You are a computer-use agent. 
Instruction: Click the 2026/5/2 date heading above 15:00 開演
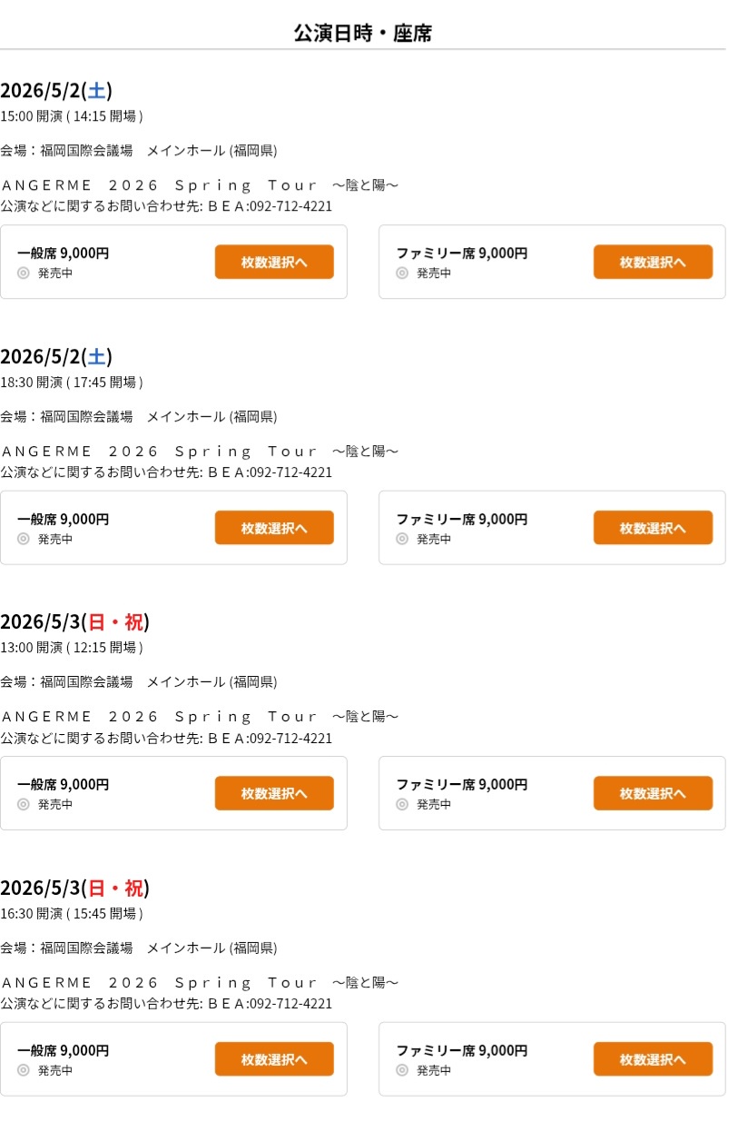pos(56,91)
